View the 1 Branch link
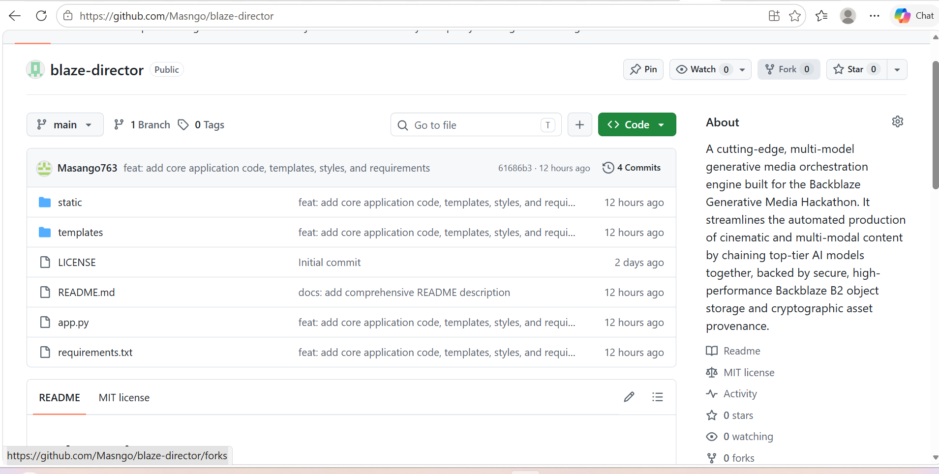Viewport: 939px width, 474px height. (x=142, y=124)
